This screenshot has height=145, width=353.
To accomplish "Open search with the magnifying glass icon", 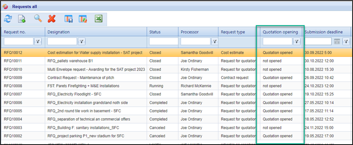I will pyautogui.click(x=38, y=19).
